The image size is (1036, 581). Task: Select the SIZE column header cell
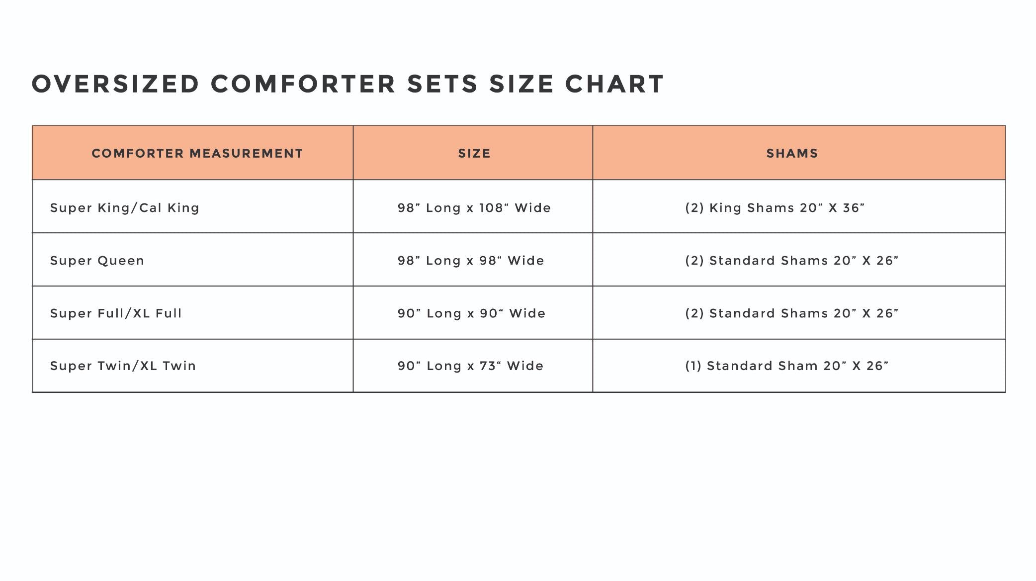[474, 153]
